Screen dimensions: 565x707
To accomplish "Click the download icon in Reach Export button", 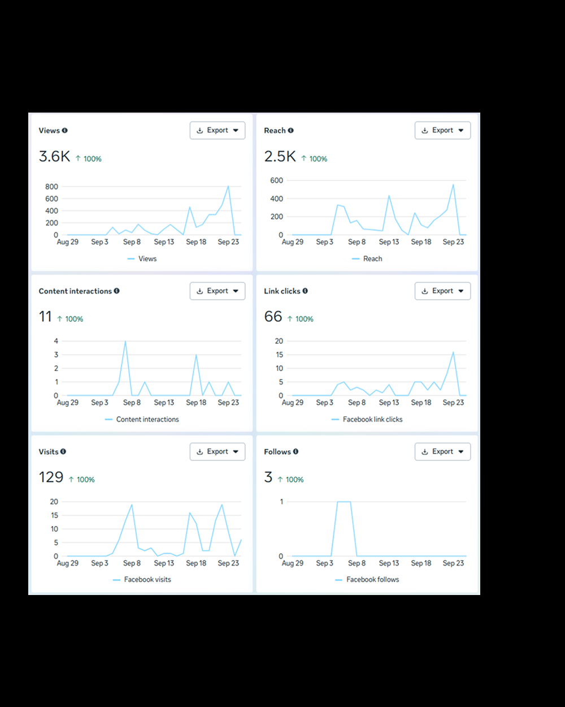I will (425, 130).
